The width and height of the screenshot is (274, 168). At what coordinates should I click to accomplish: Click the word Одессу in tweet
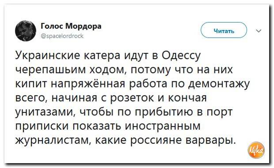(x=181, y=56)
